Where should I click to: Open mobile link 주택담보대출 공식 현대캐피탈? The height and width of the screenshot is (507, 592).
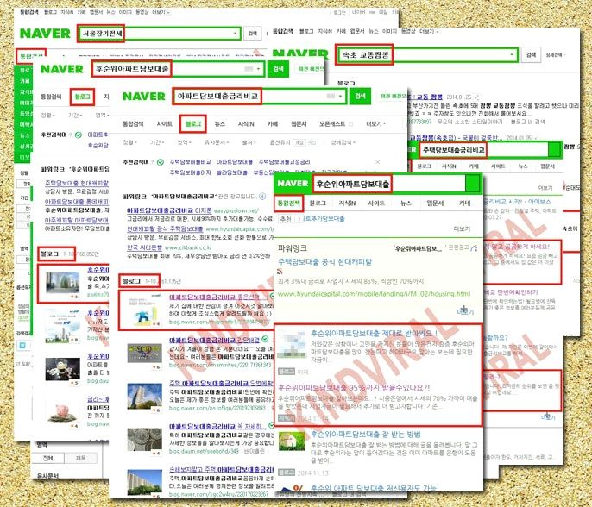tap(324, 262)
